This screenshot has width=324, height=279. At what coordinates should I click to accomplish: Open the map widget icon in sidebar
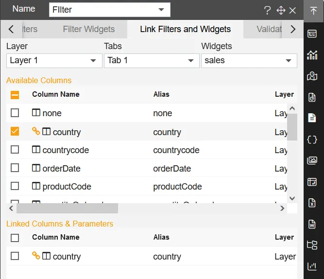(312, 76)
